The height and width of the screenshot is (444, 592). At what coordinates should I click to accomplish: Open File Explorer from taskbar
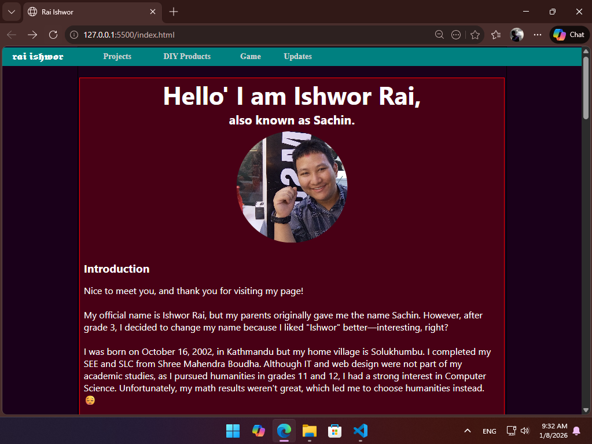tap(310, 431)
